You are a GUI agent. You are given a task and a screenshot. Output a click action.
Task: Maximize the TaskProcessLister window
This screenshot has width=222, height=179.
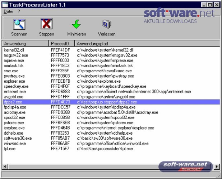[210, 5]
